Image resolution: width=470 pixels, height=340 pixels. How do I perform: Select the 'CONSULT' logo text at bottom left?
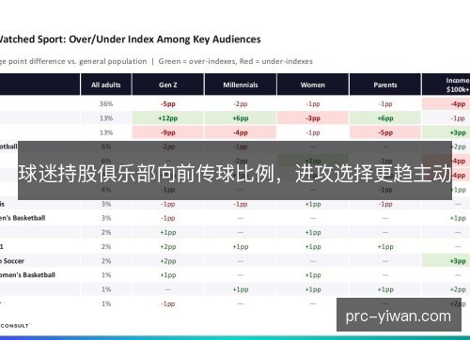(x=15, y=326)
